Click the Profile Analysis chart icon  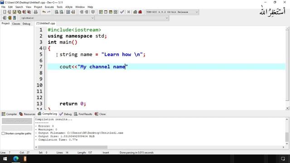tap(135, 12)
